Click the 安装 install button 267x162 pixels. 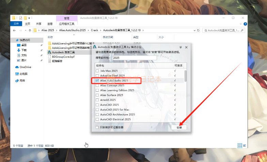(179, 127)
